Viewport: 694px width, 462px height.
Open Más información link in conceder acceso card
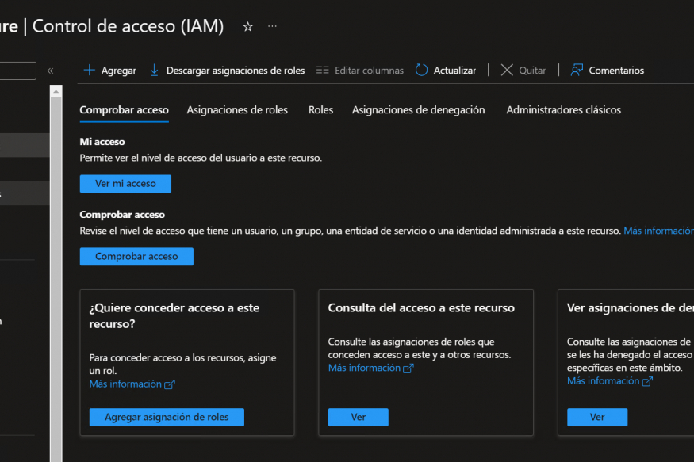click(x=132, y=384)
